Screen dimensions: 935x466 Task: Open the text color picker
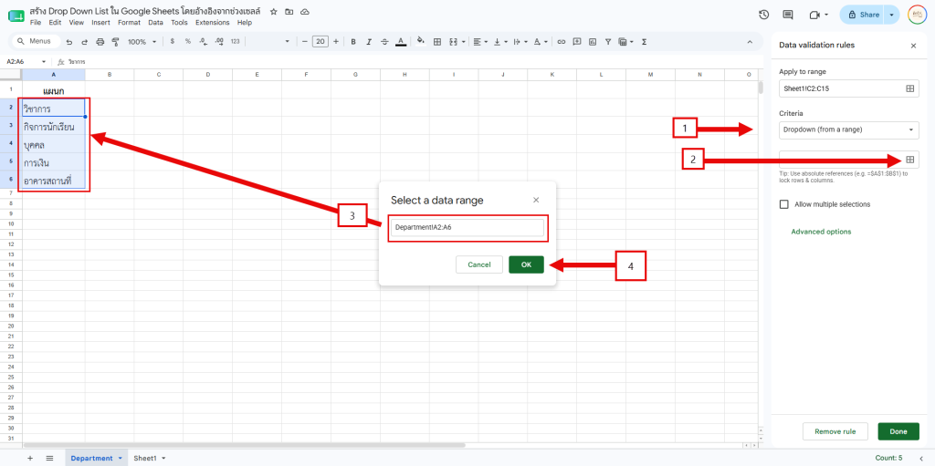coord(401,42)
